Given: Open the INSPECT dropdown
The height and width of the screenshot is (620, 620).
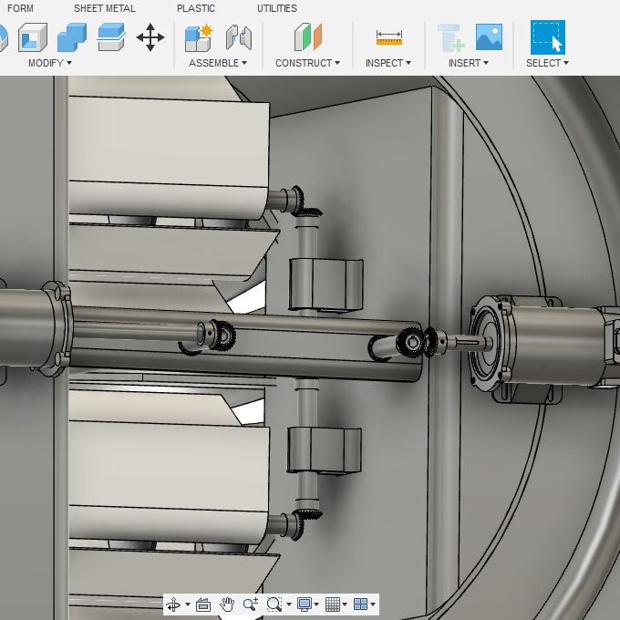Looking at the screenshot, I should tap(388, 63).
